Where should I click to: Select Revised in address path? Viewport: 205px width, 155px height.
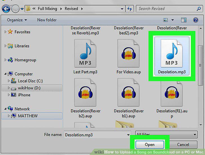click(72, 9)
